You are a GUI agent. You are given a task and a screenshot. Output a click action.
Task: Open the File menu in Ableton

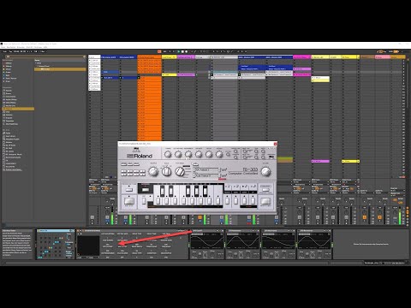coord(3,47)
